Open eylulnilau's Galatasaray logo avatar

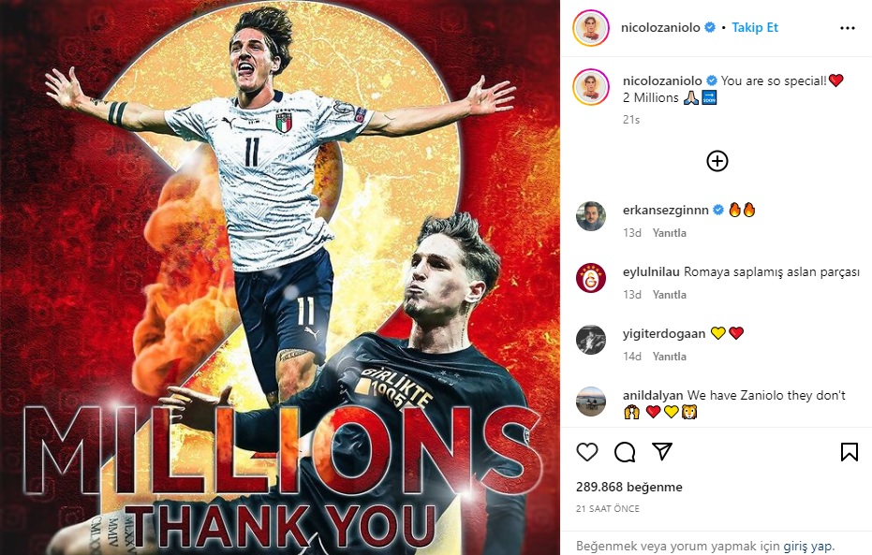click(591, 278)
